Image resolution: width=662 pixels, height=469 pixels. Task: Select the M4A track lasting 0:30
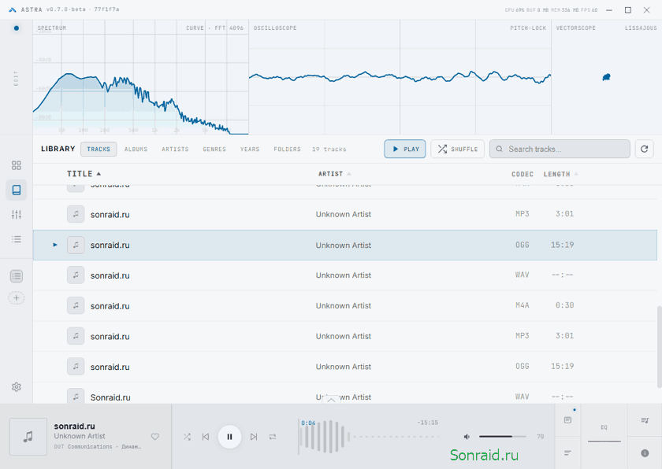[x=345, y=305]
